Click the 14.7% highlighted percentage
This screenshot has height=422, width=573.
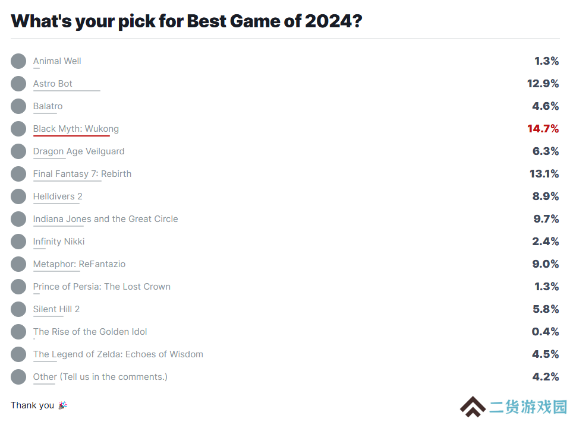[x=543, y=129]
